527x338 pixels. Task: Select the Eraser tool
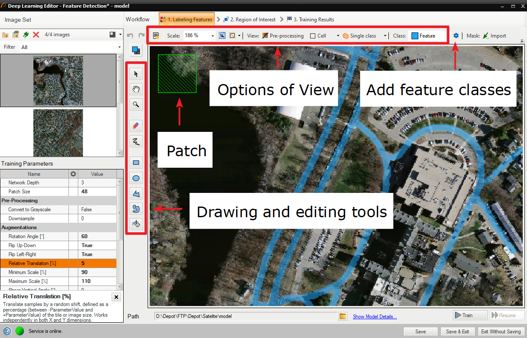click(136, 125)
